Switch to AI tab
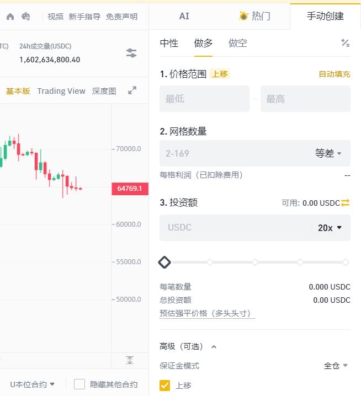The width and height of the screenshot is (361, 396). coord(184,16)
